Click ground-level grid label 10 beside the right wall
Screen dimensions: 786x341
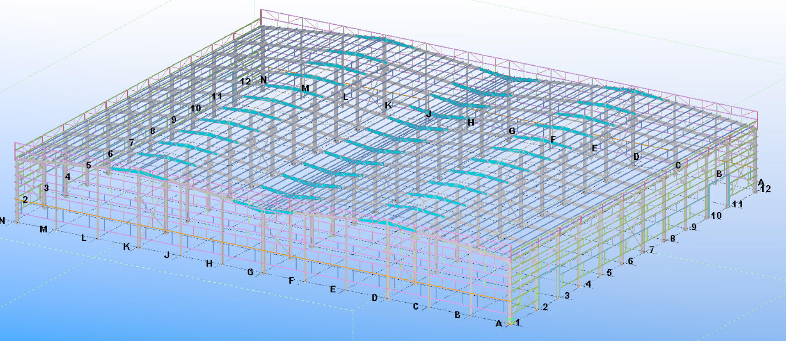pyautogui.click(x=716, y=215)
